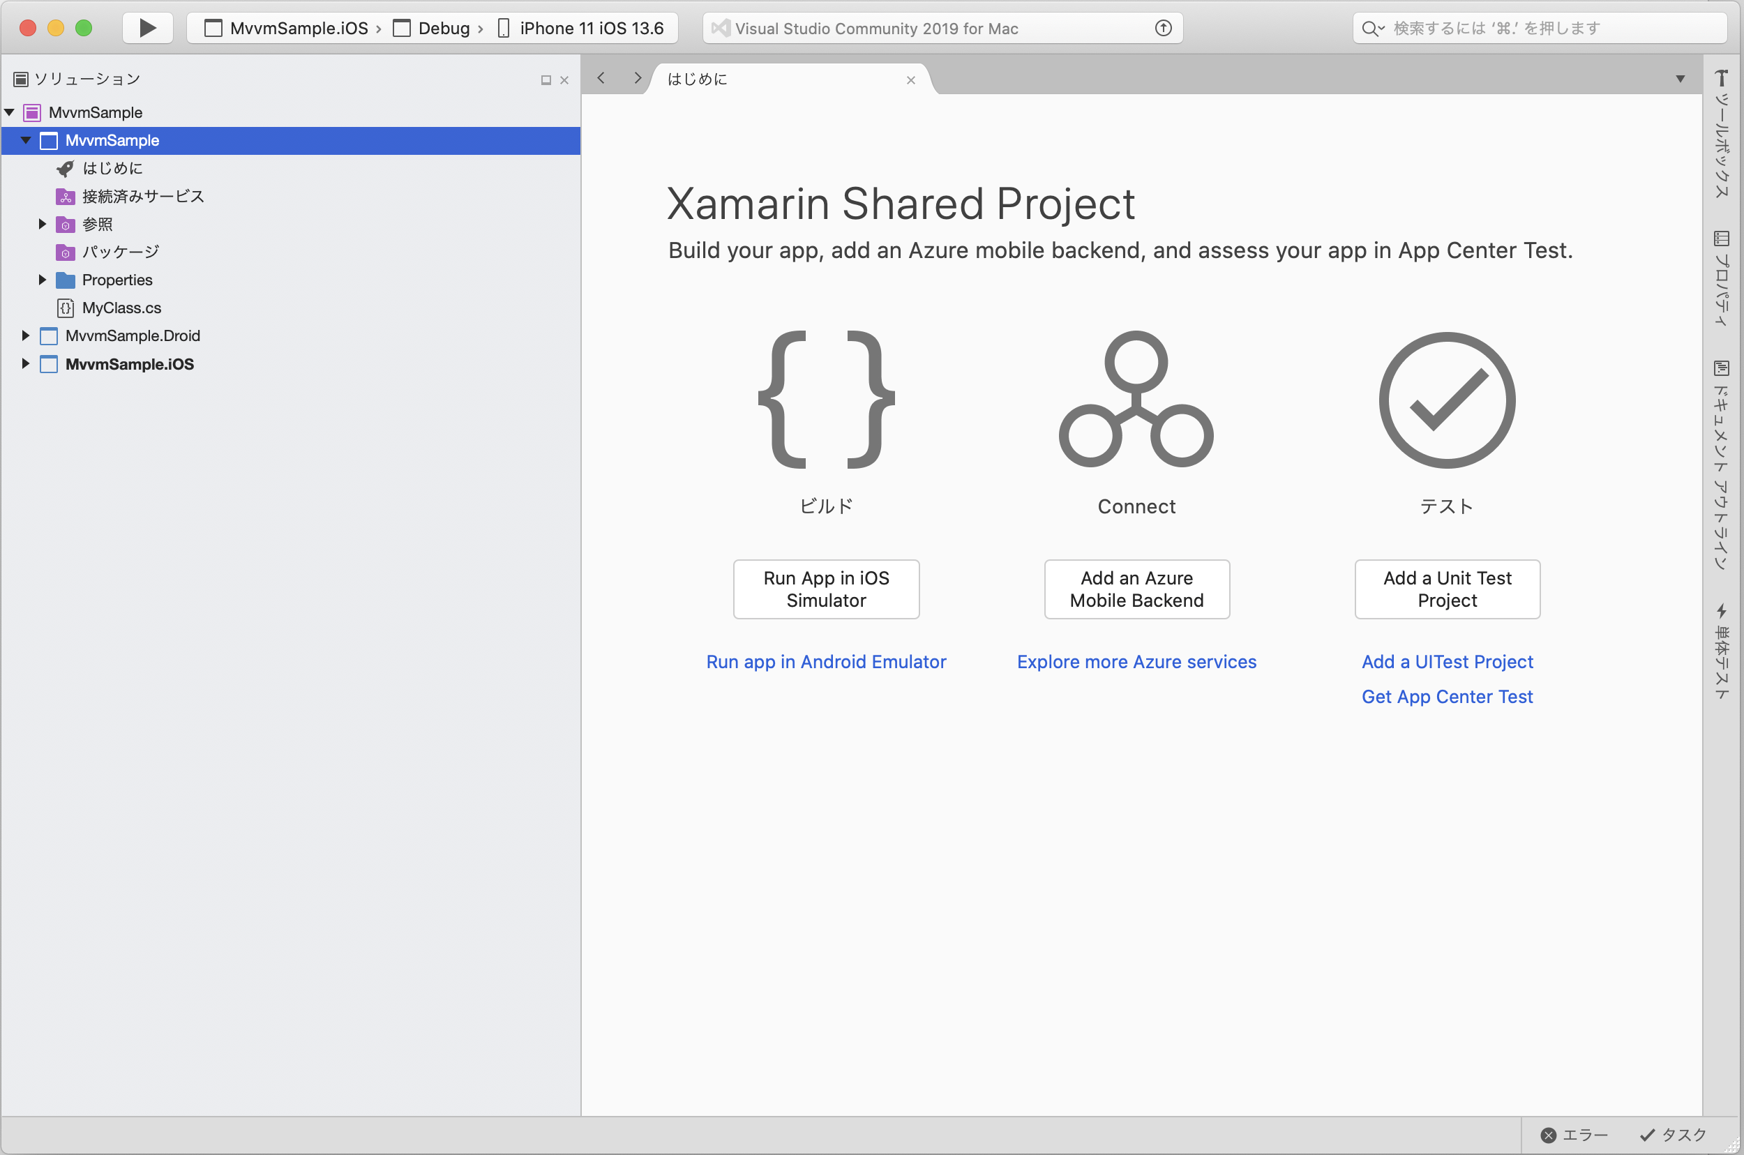Collapse the selected MvvmSample project

click(x=26, y=140)
